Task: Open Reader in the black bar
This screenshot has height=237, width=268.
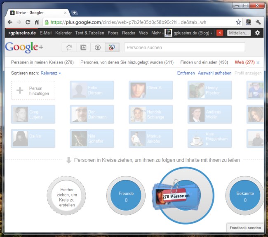Action: (129, 33)
